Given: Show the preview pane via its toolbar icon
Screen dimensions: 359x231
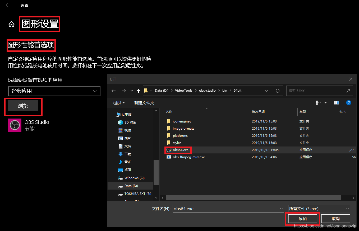Looking at the screenshot, I should 336,103.
